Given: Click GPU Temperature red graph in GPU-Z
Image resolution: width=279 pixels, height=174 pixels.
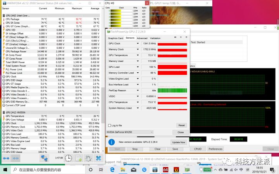Looking at the screenshot, I should [x=172, y=55].
